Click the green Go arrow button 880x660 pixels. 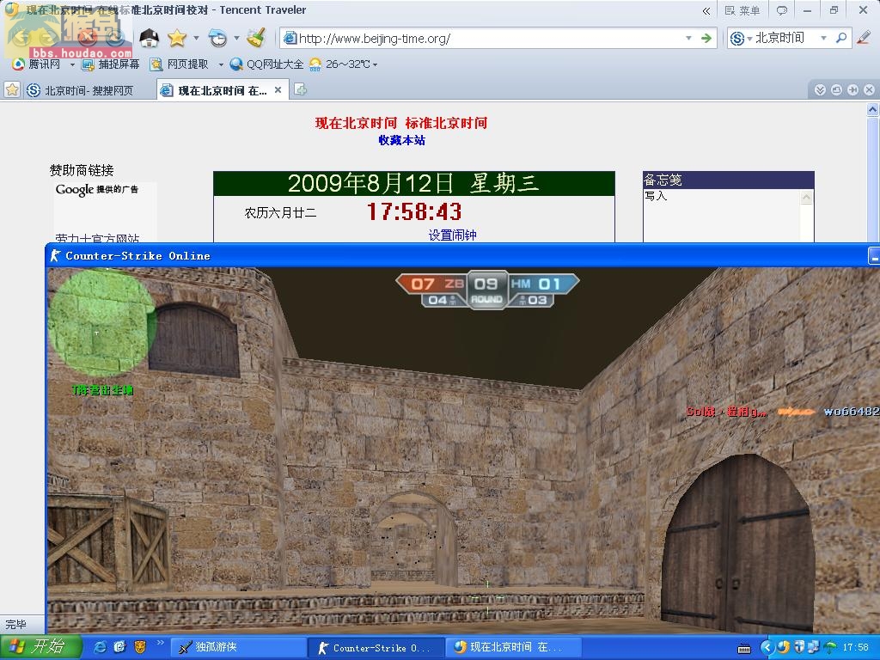coord(706,38)
